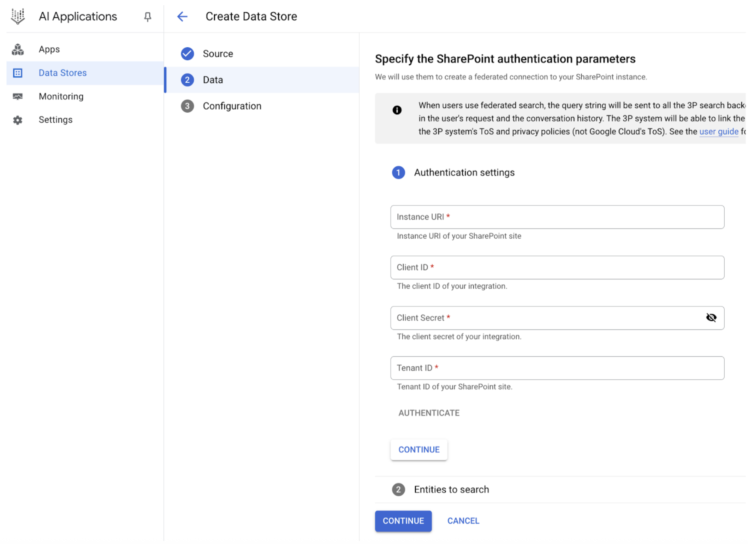Click the AI Applications logo icon
Screen dimensions: 748x544
coord(18,16)
